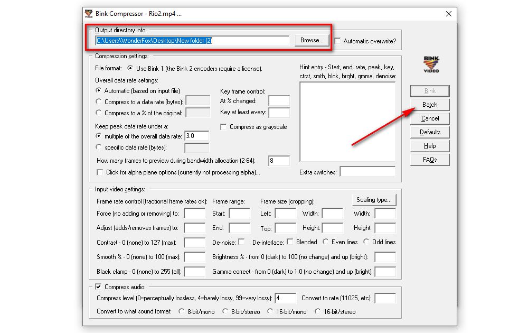528x333 pixels.
Task: Click the output directory path field
Action: coord(192,41)
